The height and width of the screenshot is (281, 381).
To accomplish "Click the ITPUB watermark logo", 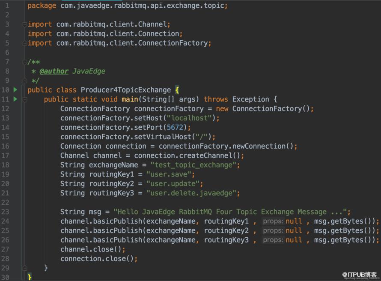I will tap(359, 275).
